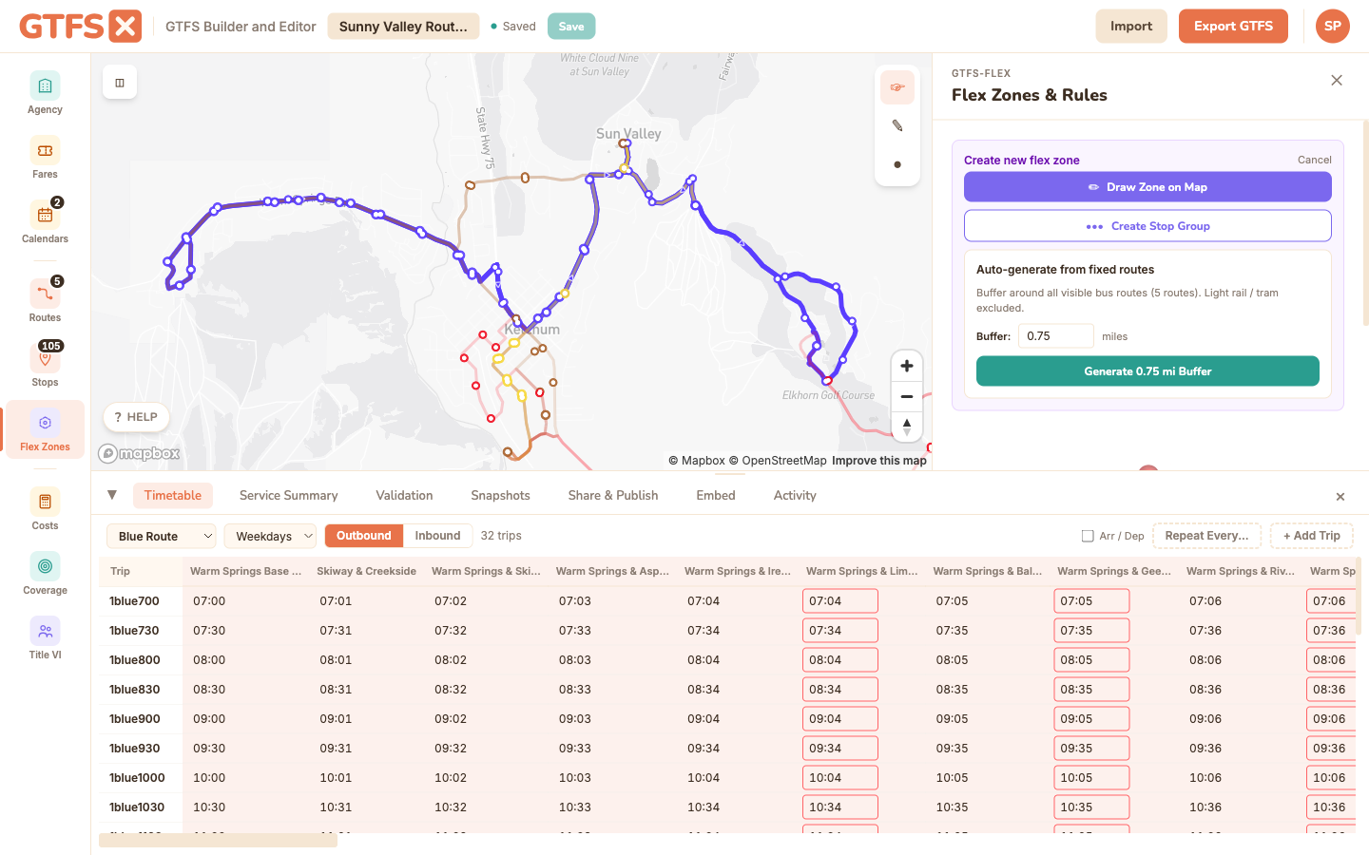The image size is (1369, 855).
Task: Open the Title VI sidebar icon
Action: [45, 631]
